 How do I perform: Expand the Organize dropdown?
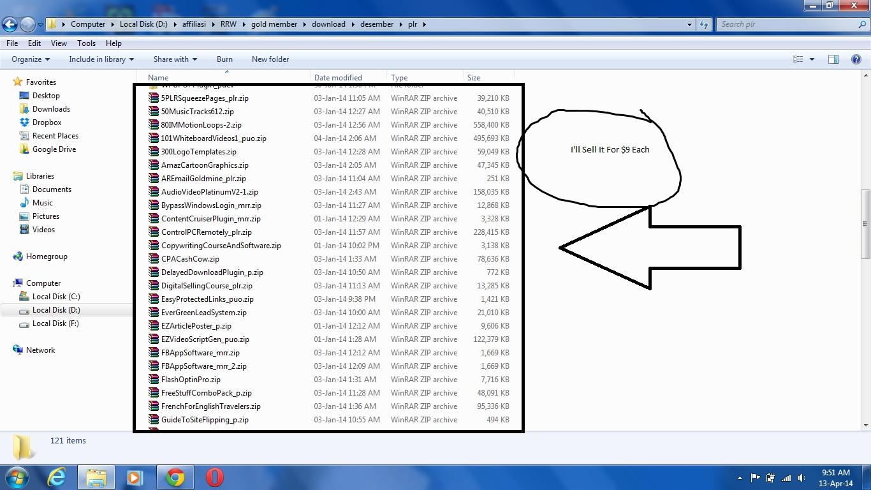pos(30,59)
